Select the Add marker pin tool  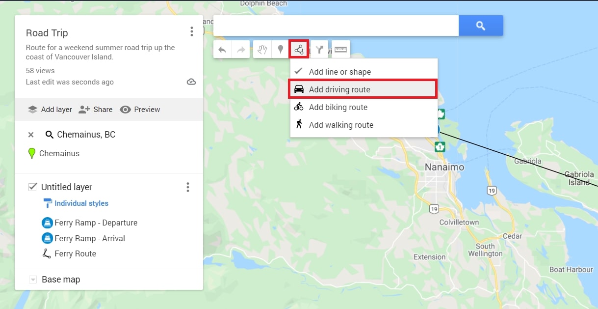coord(281,49)
